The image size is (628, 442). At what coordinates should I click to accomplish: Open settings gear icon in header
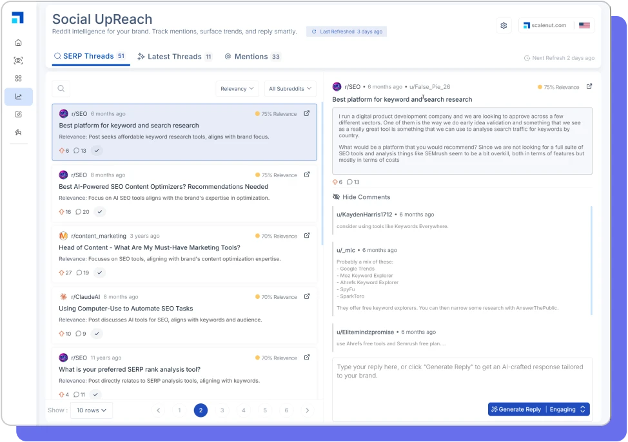(504, 26)
